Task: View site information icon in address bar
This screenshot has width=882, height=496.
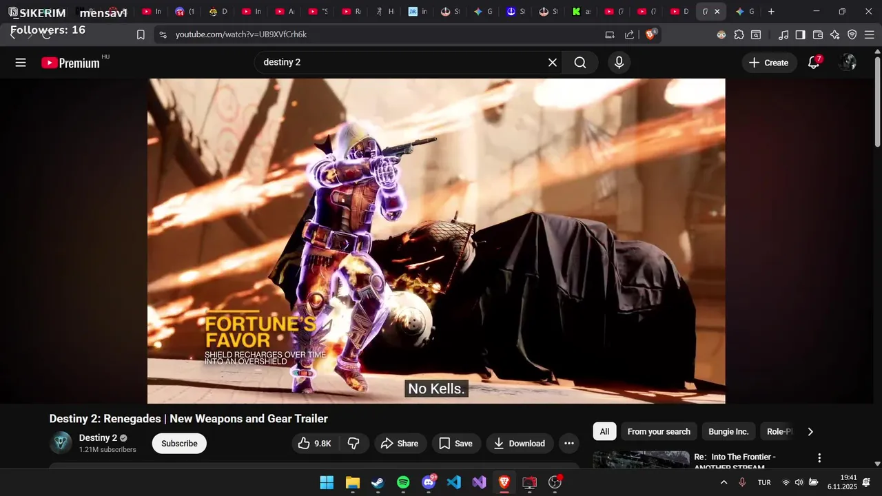Action: pyautogui.click(x=163, y=34)
